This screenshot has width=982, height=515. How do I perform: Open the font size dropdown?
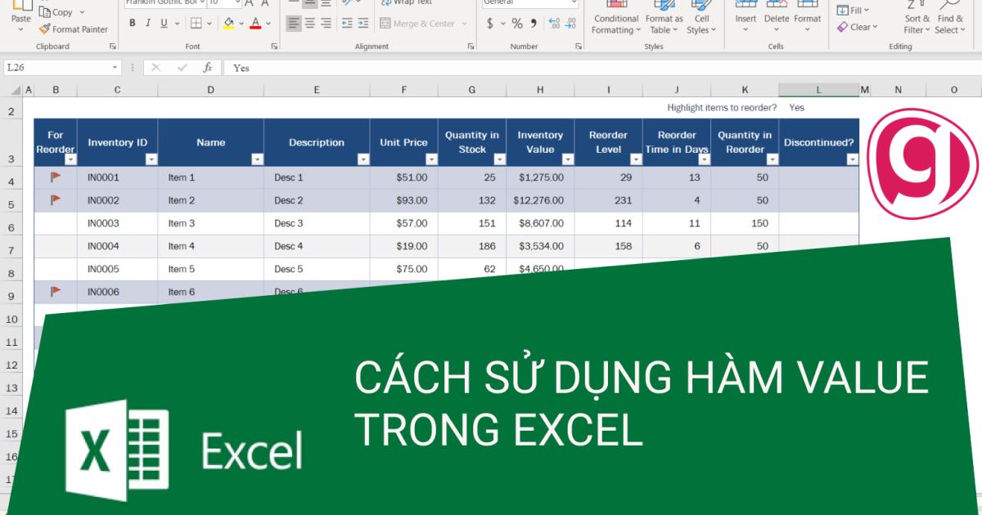[x=237, y=3]
